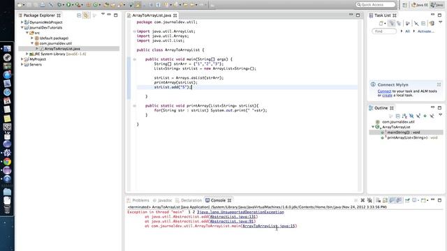Select the Console tab
This screenshot has width=447, height=251.
pos(218,200)
